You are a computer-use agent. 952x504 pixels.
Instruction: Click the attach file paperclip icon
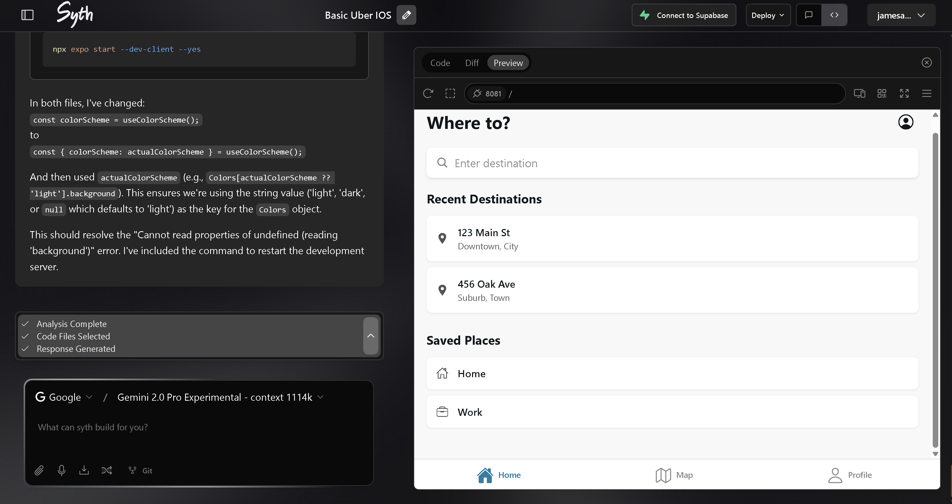click(x=39, y=470)
